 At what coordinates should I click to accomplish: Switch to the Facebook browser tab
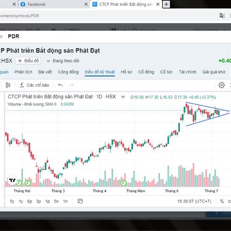click(x=54, y=4)
